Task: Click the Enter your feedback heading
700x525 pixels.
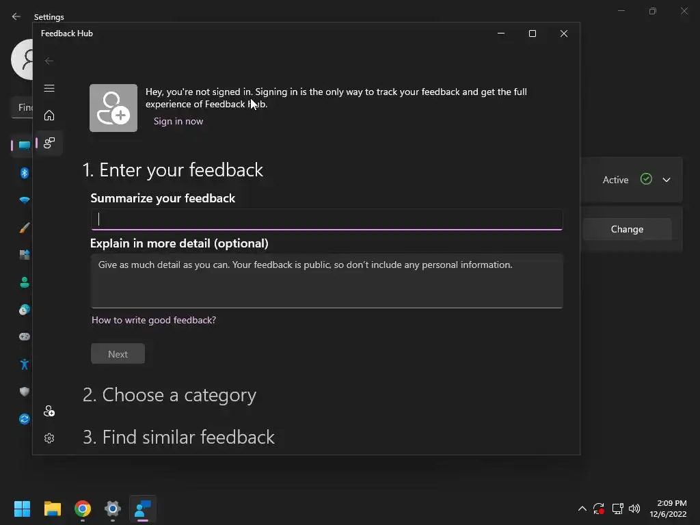Action: 173,170
